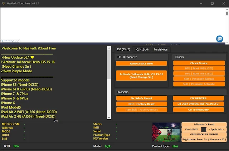Click Jailbreak Or Pwnd button
This screenshot has width=229, height=151.
pos(204,124)
